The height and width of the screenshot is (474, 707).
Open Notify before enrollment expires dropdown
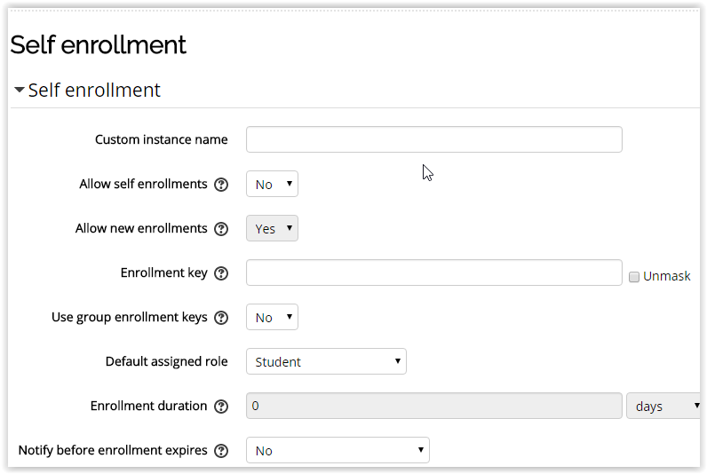pyautogui.click(x=338, y=450)
